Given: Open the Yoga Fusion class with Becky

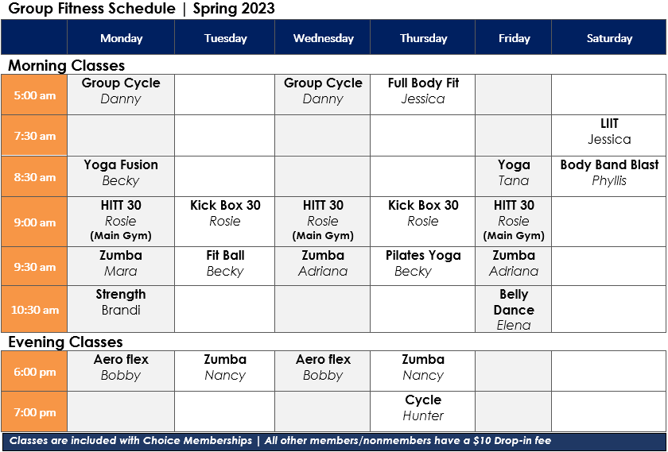Looking at the screenshot, I should tap(121, 176).
